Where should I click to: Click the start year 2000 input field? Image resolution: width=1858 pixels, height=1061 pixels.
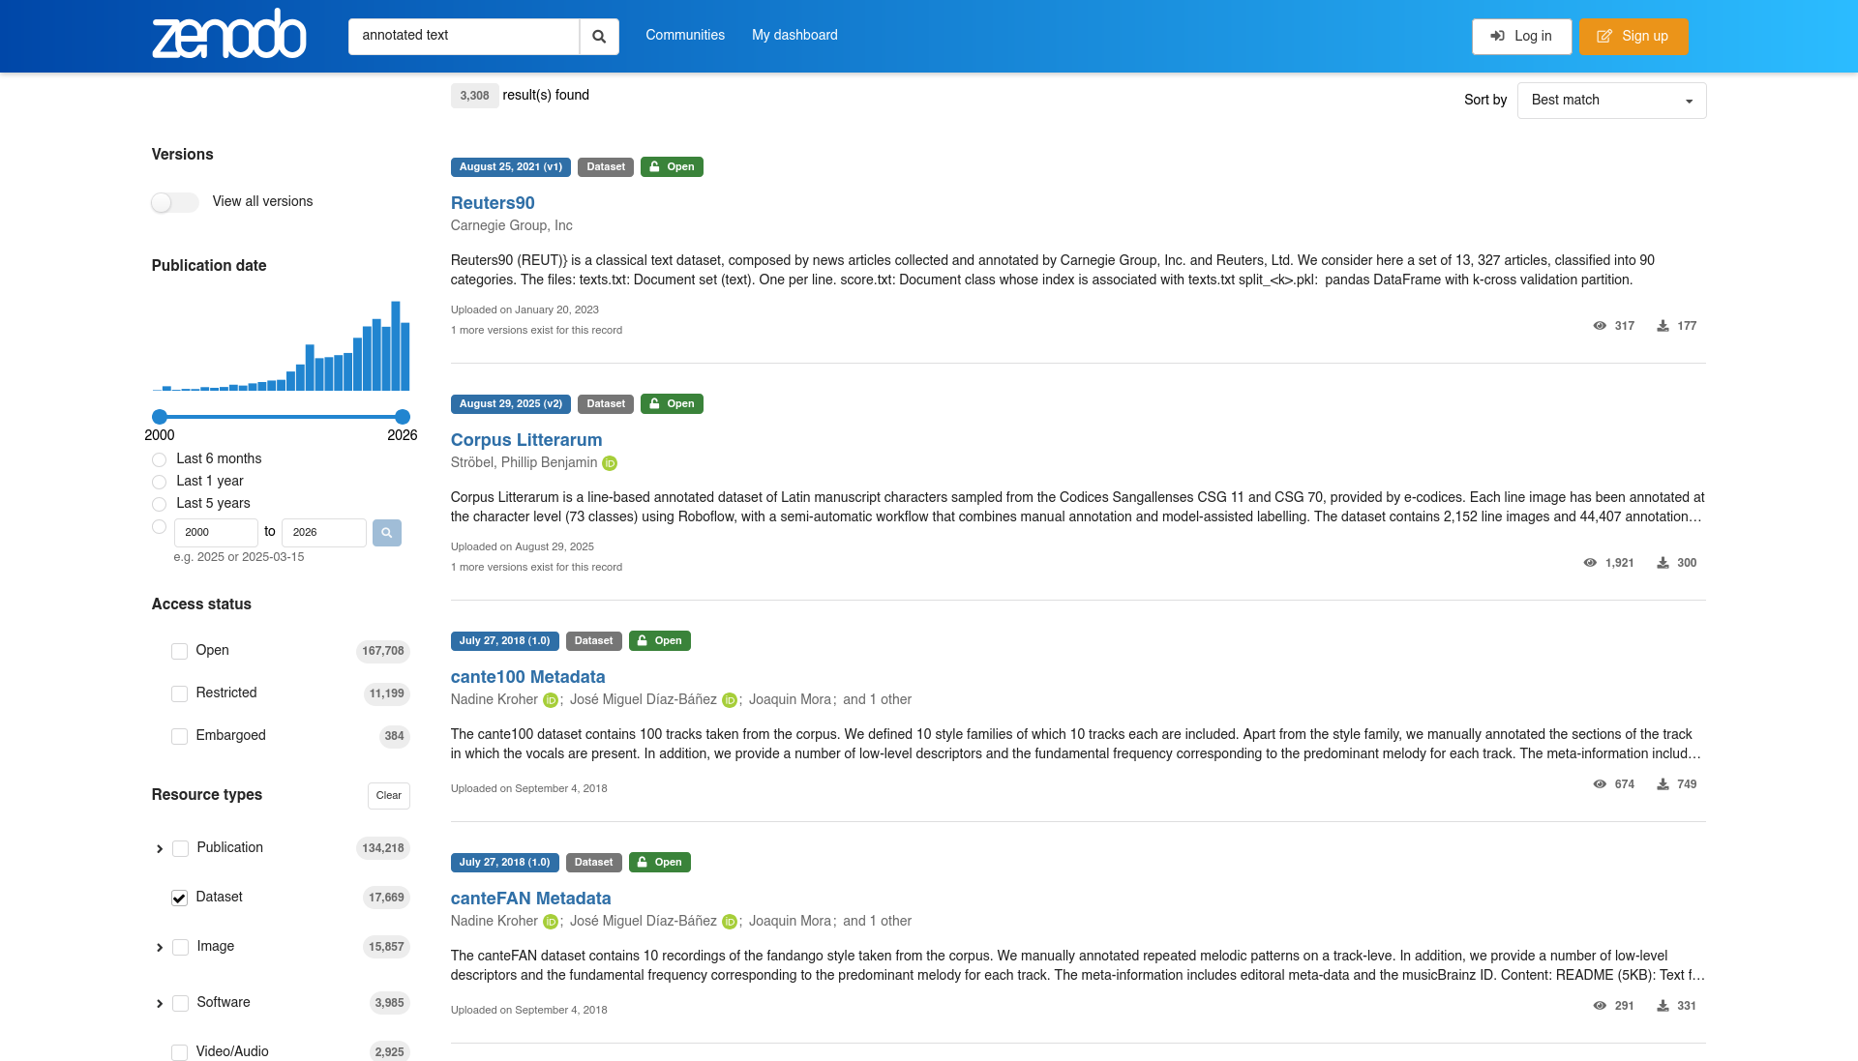(216, 533)
